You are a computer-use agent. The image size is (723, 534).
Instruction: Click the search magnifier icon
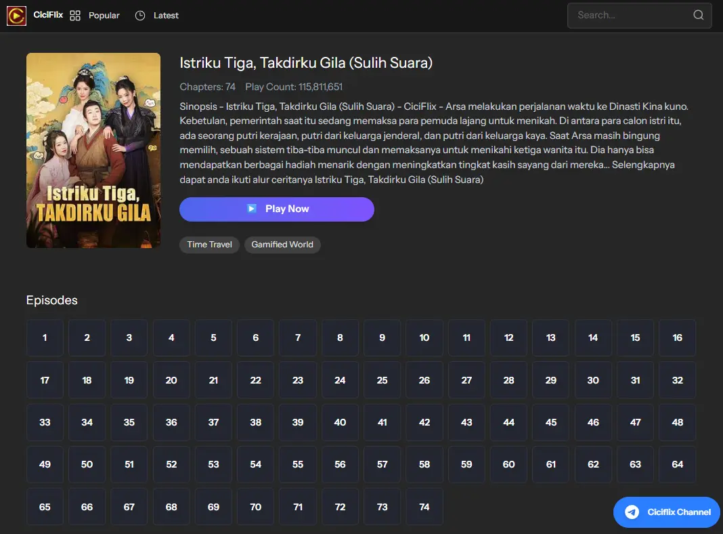click(x=699, y=16)
